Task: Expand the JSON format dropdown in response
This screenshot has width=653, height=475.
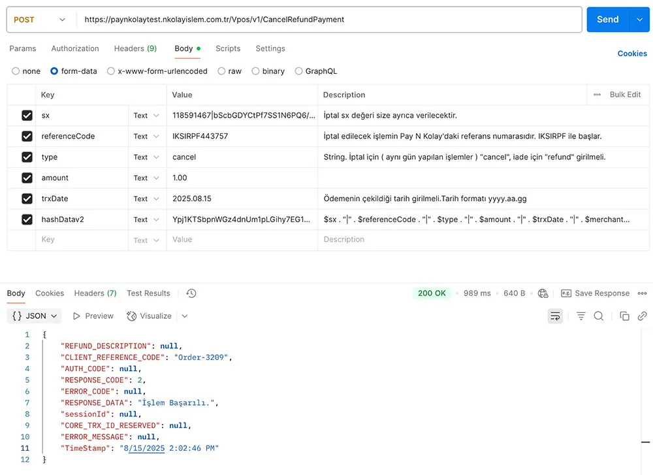Action: (35, 316)
